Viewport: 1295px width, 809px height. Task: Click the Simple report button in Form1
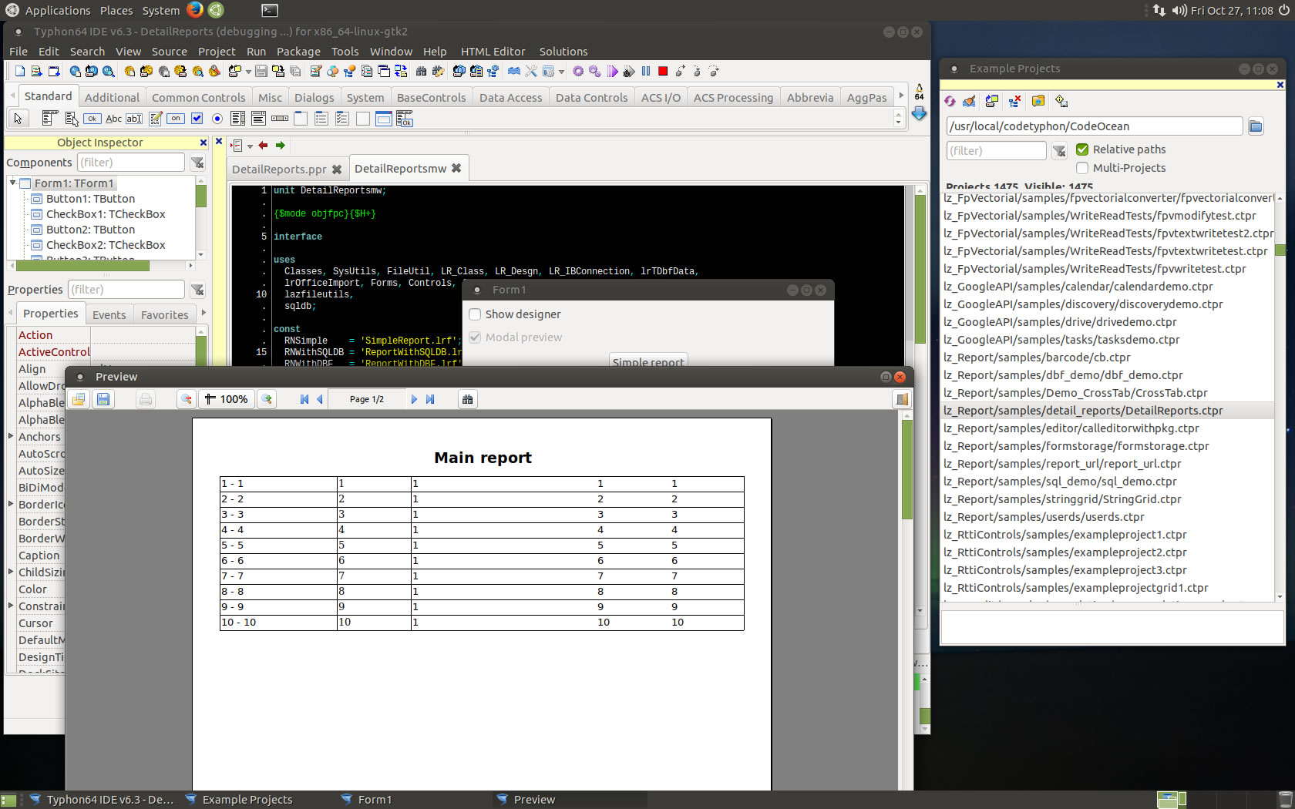point(648,361)
